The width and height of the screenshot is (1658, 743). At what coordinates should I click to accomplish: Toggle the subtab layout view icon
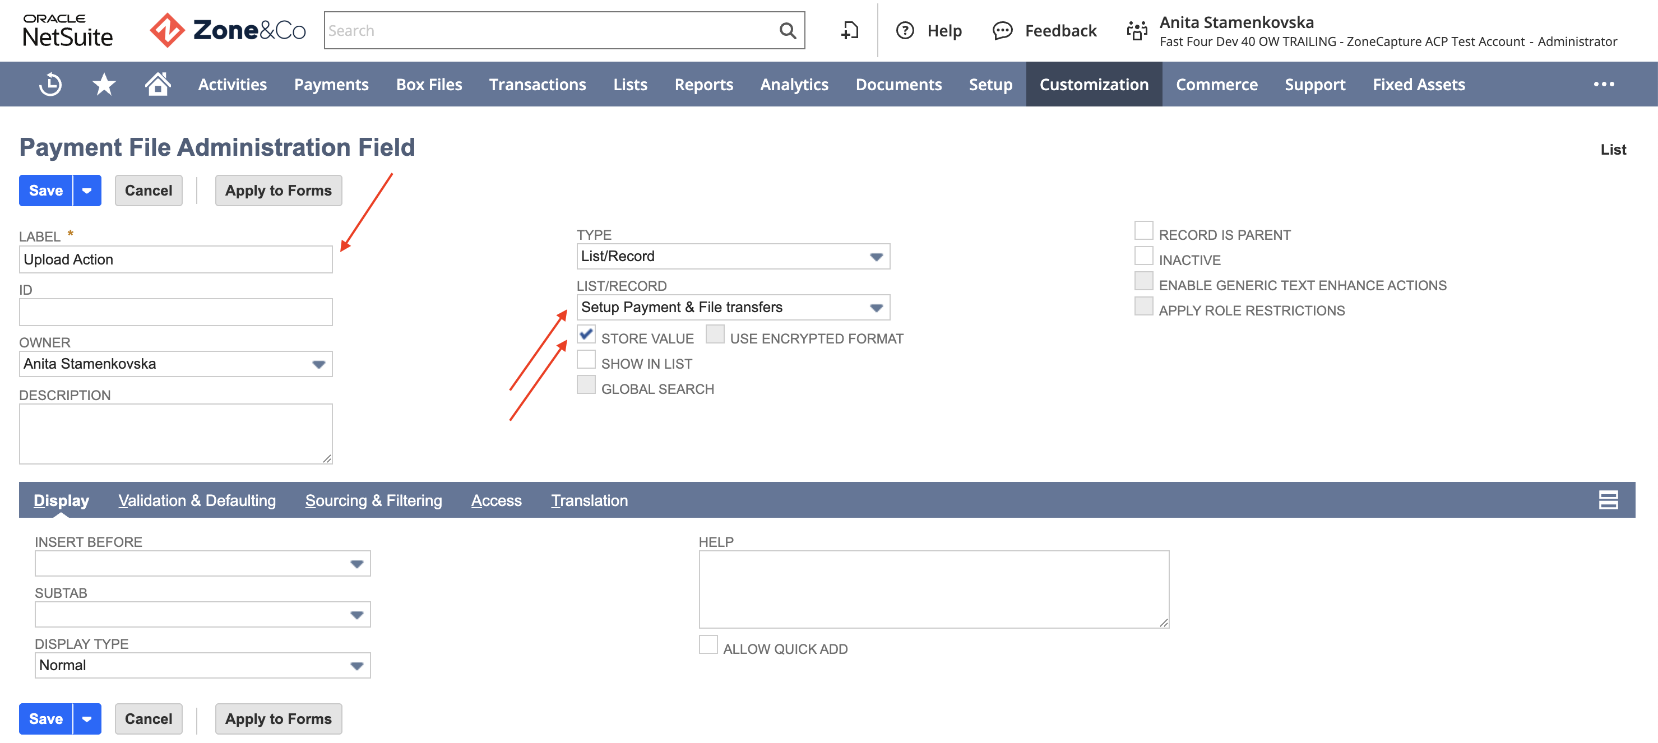(1608, 500)
